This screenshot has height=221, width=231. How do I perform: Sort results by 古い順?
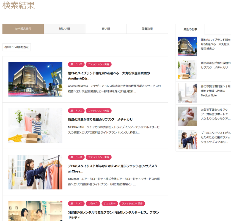click(106, 29)
